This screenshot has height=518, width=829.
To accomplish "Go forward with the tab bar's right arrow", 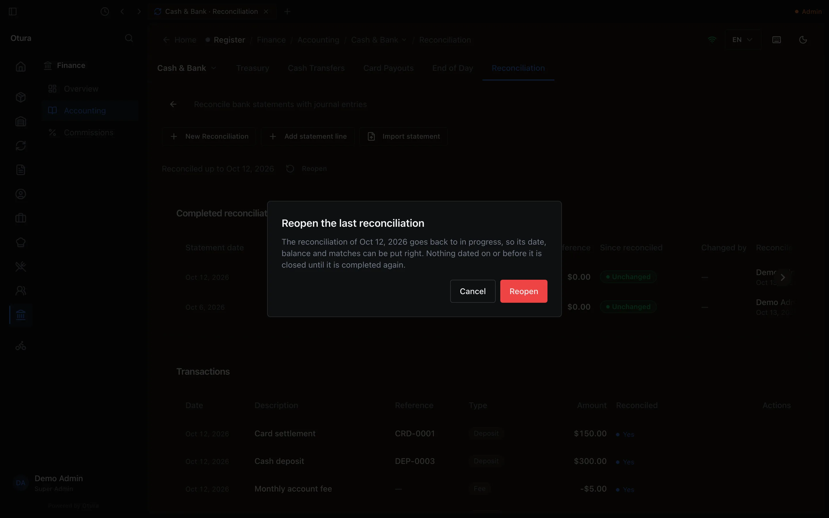I will point(139,12).
